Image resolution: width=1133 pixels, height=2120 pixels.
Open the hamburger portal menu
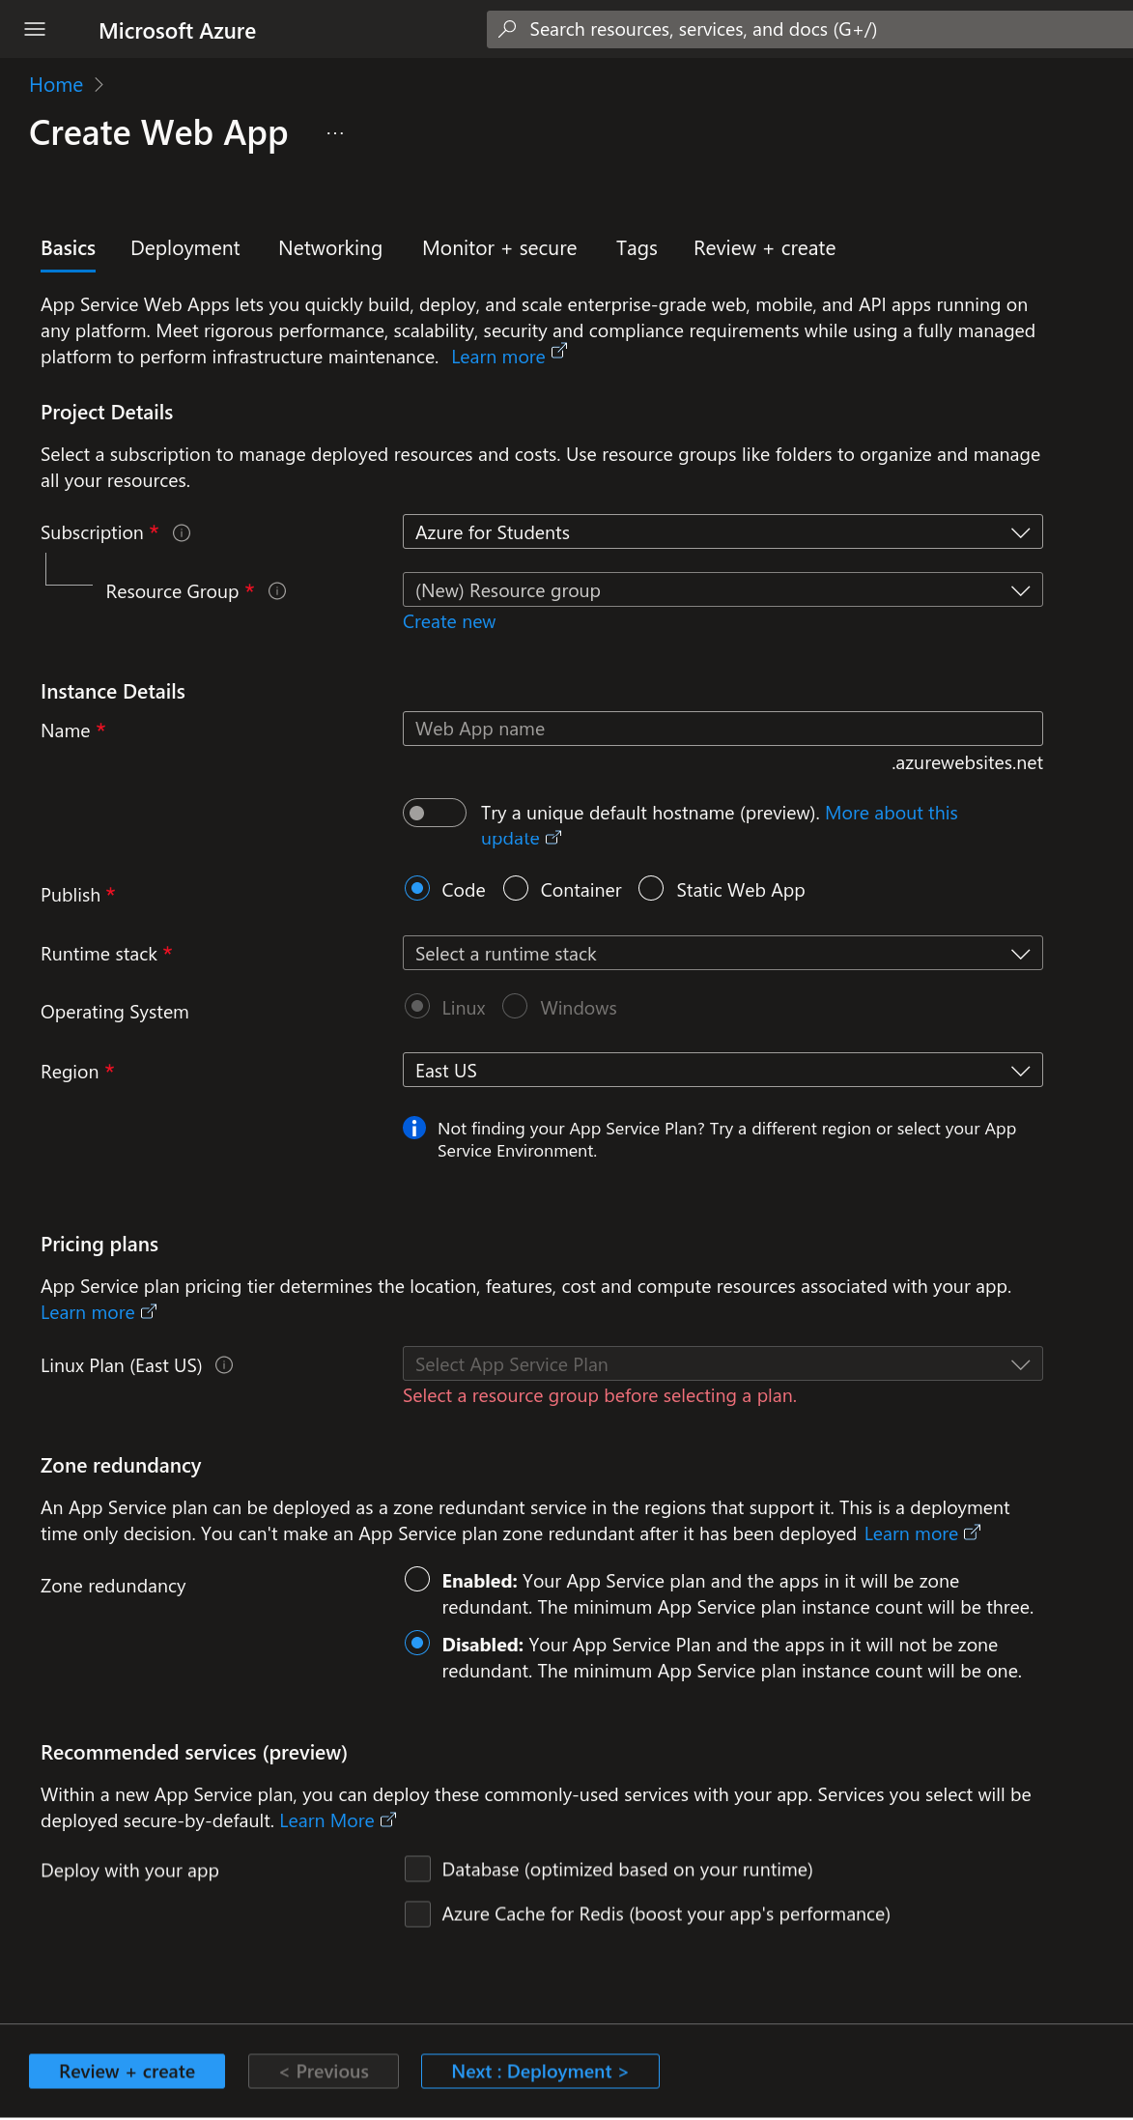[x=35, y=29]
